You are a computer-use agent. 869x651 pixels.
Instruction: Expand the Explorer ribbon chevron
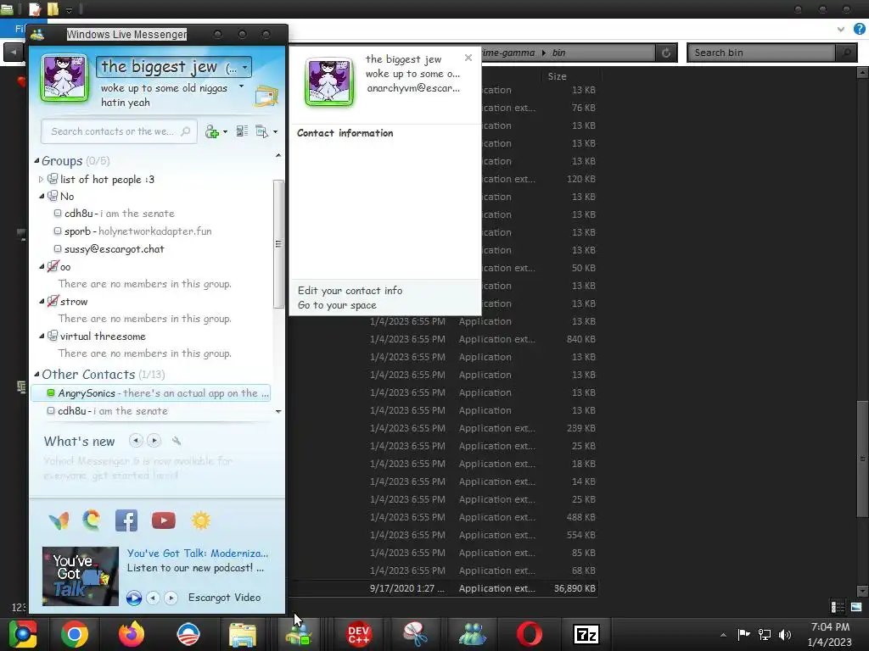[x=841, y=30]
